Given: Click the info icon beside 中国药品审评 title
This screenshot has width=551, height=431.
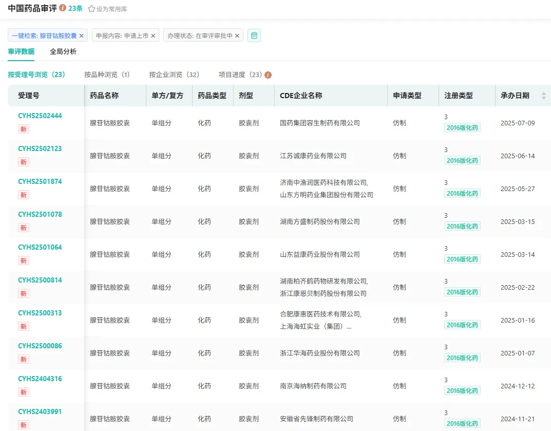Looking at the screenshot, I should pyautogui.click(x=63, y=8).
